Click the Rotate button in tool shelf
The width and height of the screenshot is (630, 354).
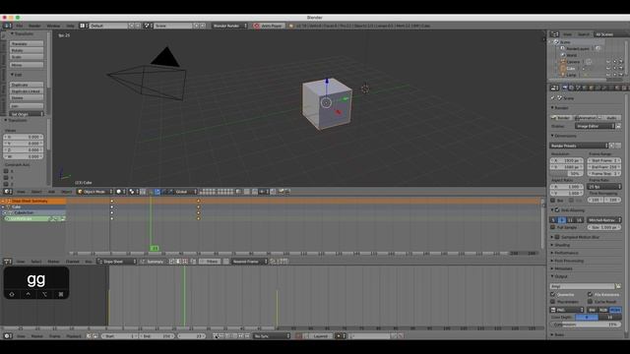click(27, 50)
